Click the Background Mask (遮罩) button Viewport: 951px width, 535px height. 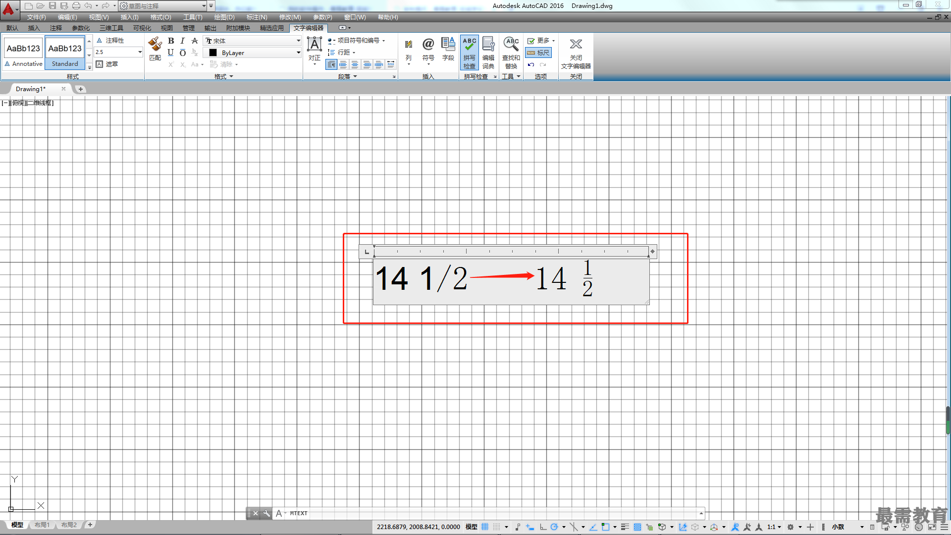click(x=107, y=64)
